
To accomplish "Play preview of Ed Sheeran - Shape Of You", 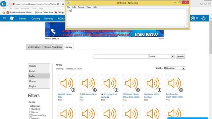I will [x=138, y=90].
